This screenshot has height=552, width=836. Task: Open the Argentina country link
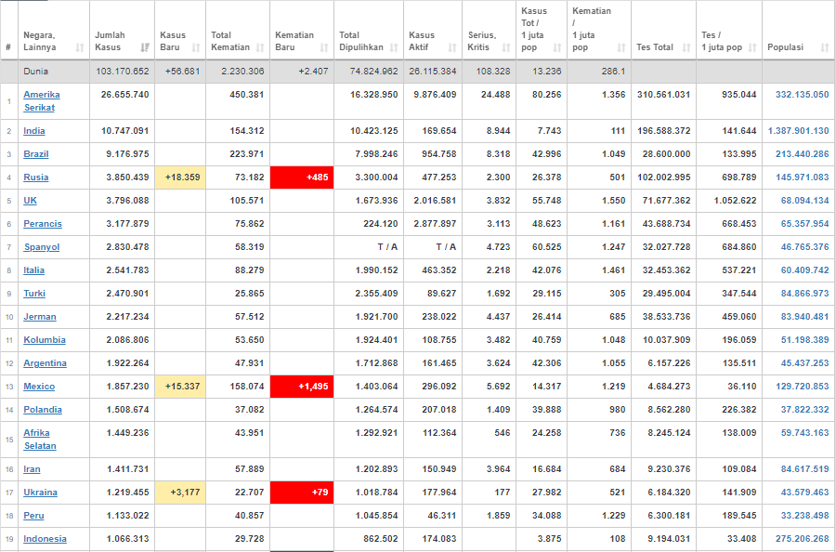pos(45,363)
